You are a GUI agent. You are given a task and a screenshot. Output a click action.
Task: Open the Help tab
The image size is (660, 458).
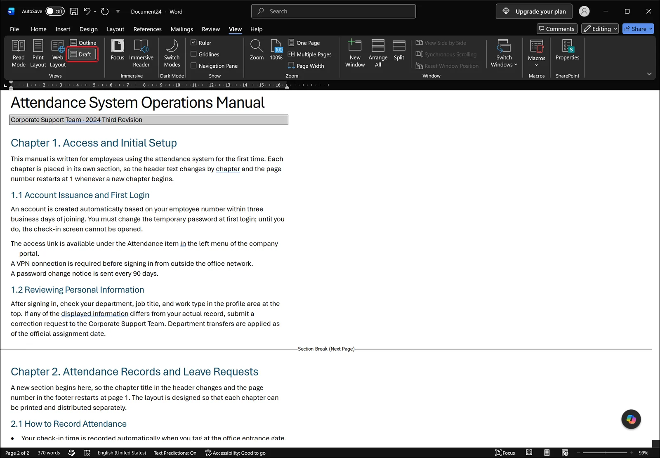click(x=256, y=29)
